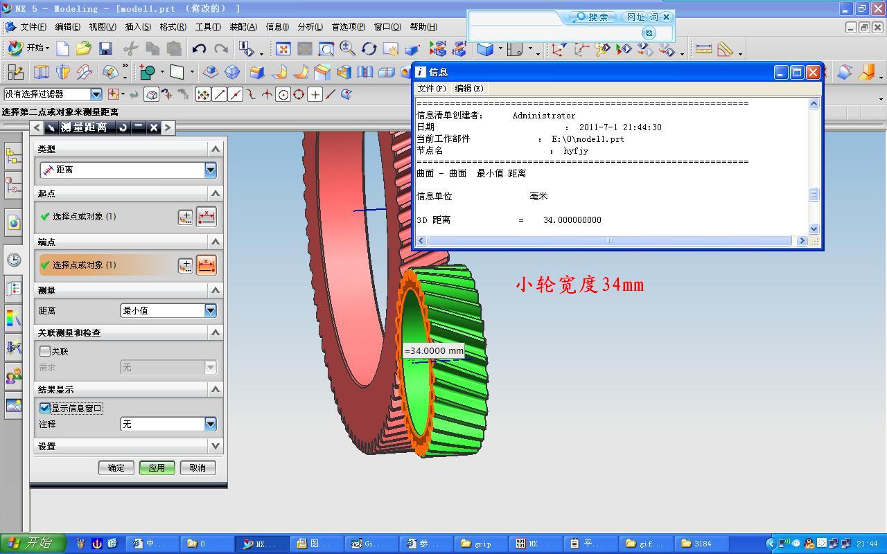Open a file with the folder icon
The image size is (887, 554).
84,48
